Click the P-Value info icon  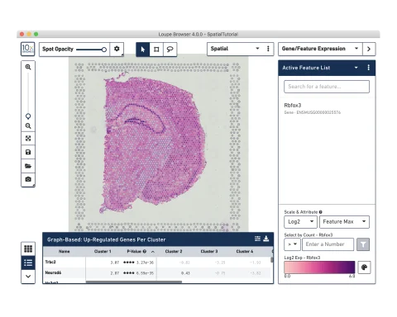(145, 252)
